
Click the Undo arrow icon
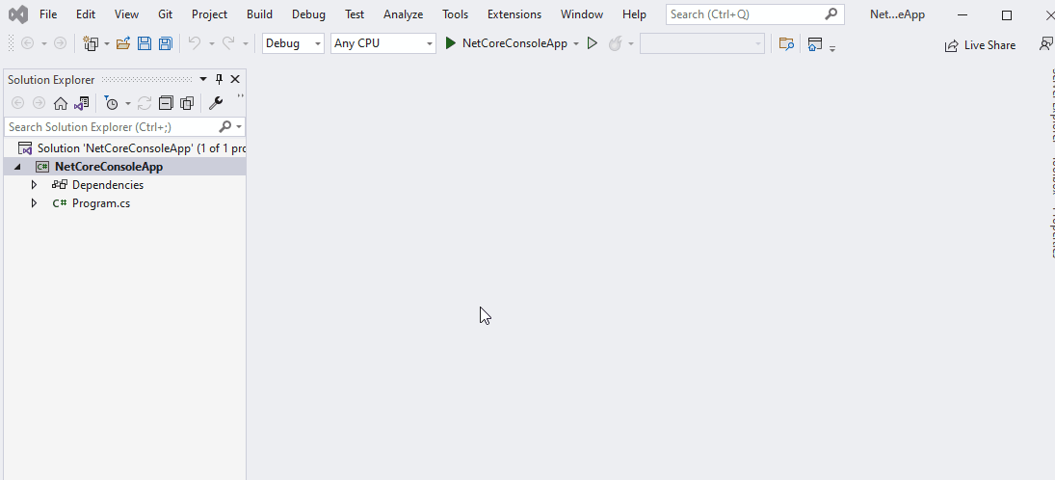[195, 43]
